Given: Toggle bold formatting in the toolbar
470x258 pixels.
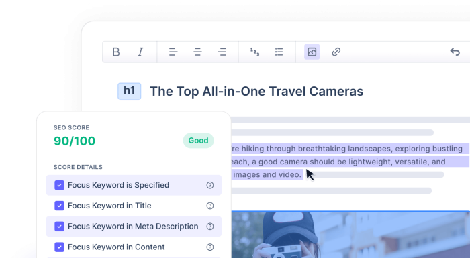Looking at the screenshot, I should coord(116,52).
